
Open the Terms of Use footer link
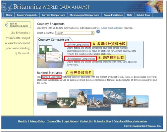(x=54, y=121)
